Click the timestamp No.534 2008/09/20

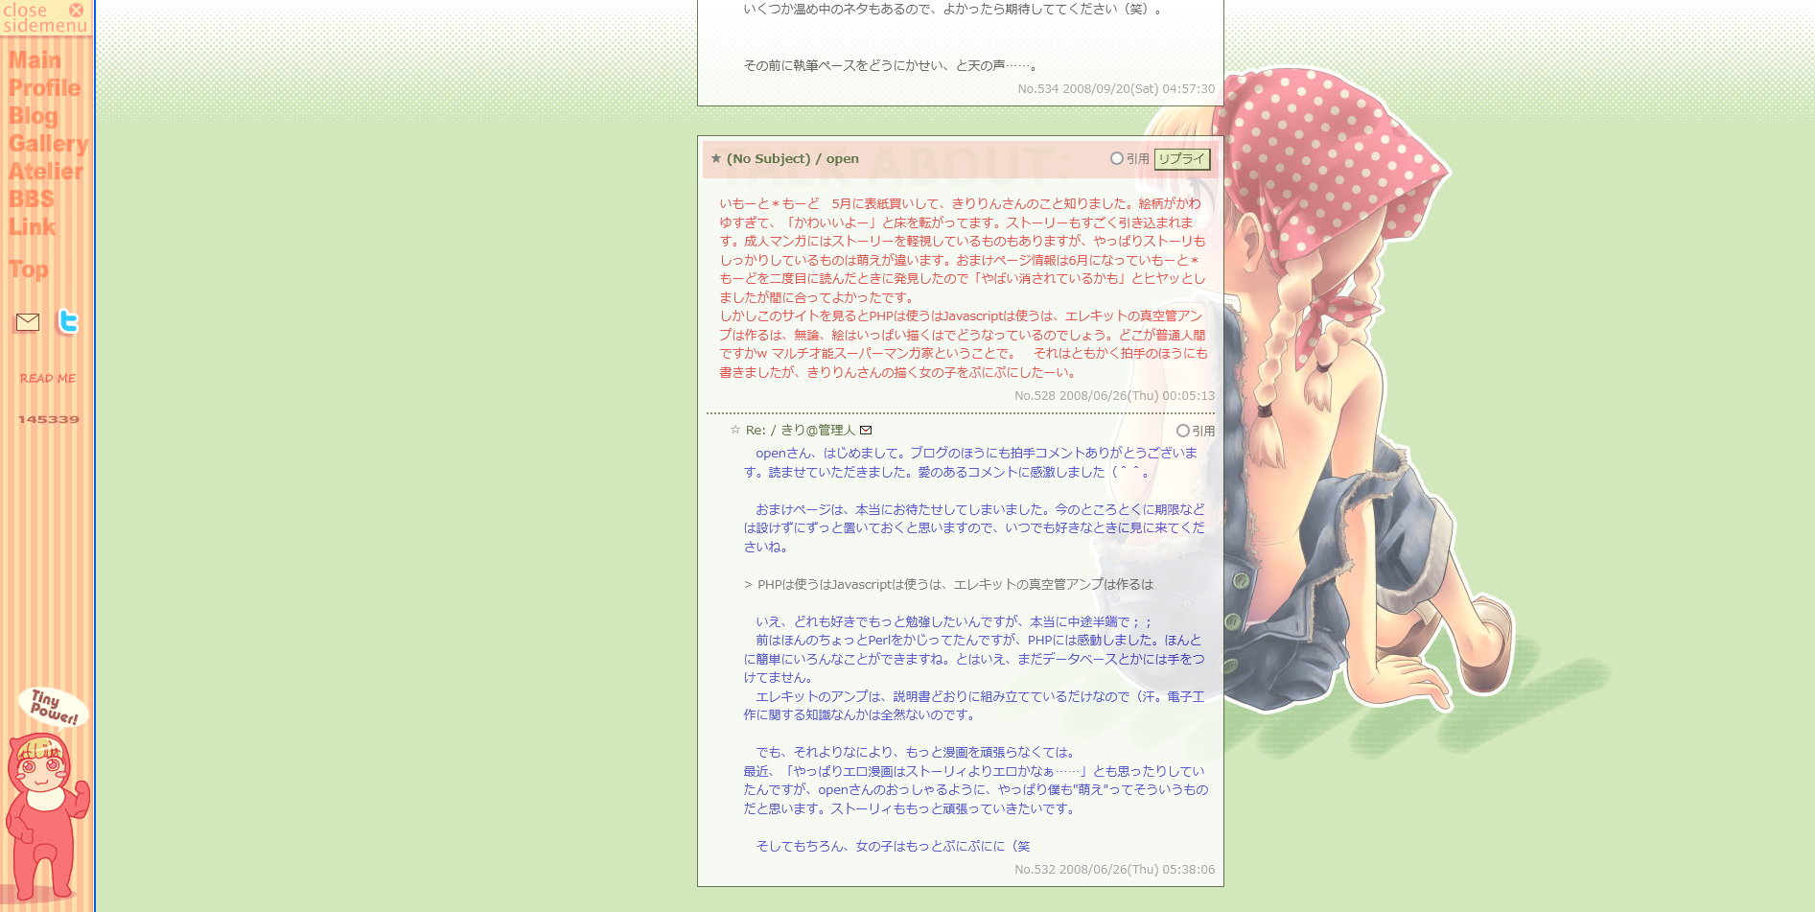tap(1116, 88)
